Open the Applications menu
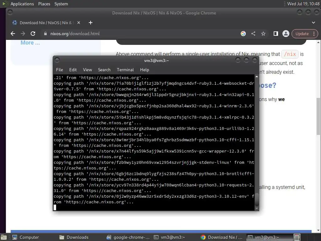 22,4
